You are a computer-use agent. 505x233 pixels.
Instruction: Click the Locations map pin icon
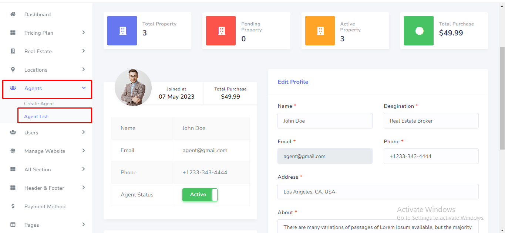pyautogui.click(x=13, y=70)
